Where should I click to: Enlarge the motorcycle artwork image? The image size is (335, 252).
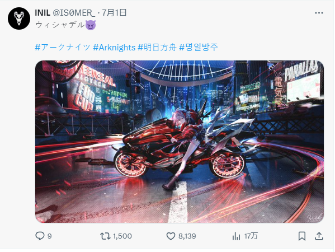(x=180, y=142)
